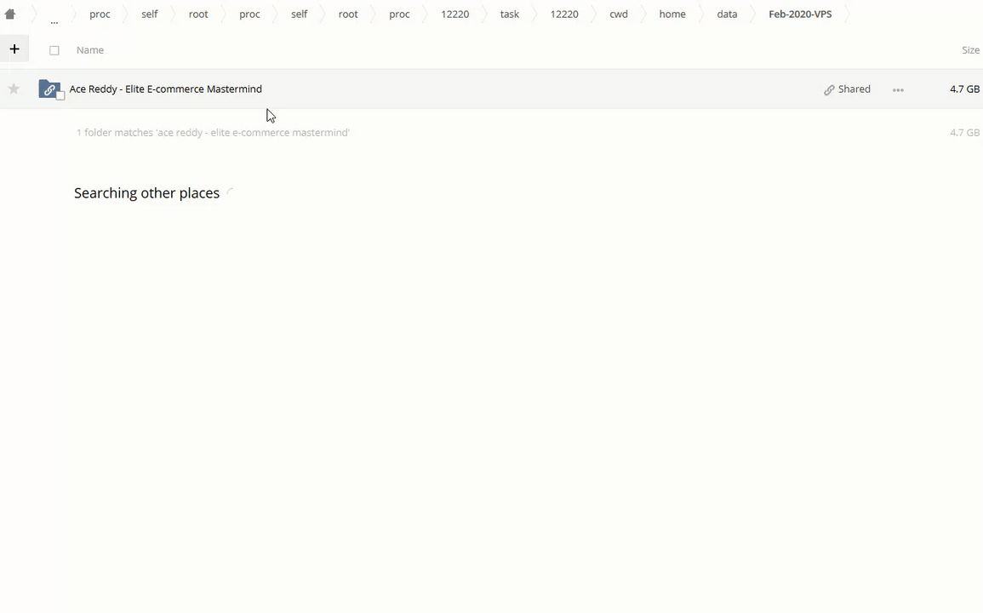Select the Feb-2020-VPS current folder breadcrumb
The width and height of the screenshot is (983, 613).
pos(800,14)
